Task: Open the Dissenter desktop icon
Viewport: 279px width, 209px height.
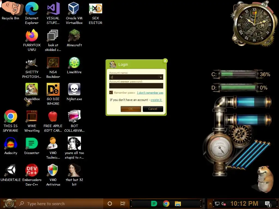Action: (32, 143)
